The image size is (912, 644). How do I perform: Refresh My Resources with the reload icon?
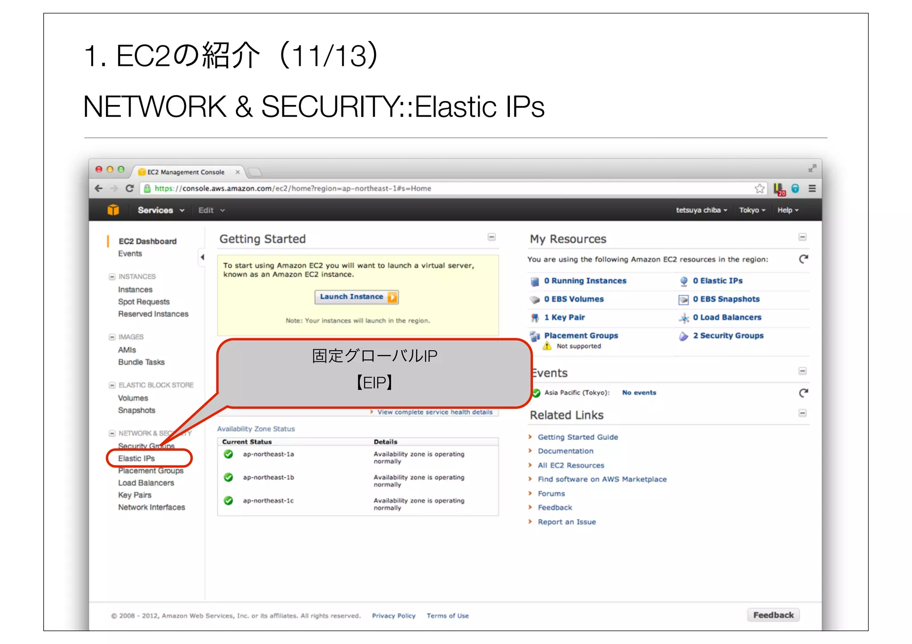pyautogui.click(x=803, y=259)
